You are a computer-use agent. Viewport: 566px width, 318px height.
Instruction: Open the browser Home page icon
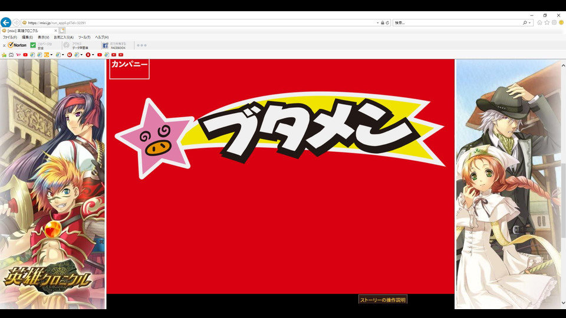tap(539, 22)
